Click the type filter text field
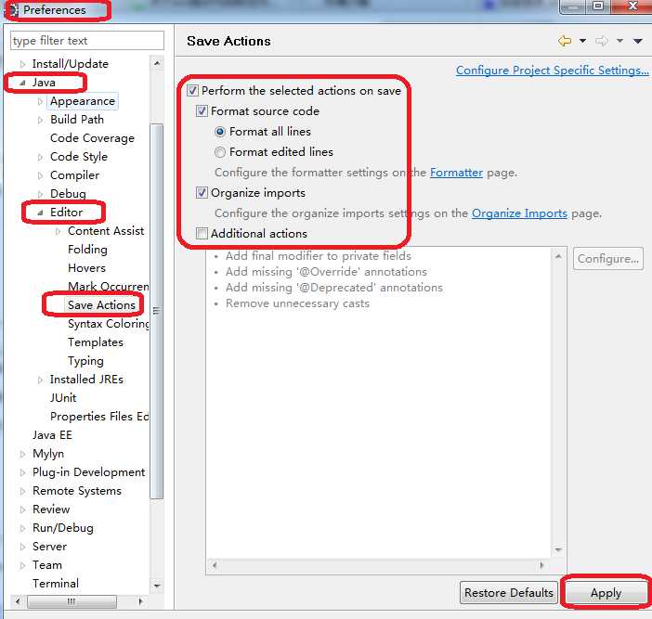The width and height of the screenshot is (652, 619). click(87, 41)
